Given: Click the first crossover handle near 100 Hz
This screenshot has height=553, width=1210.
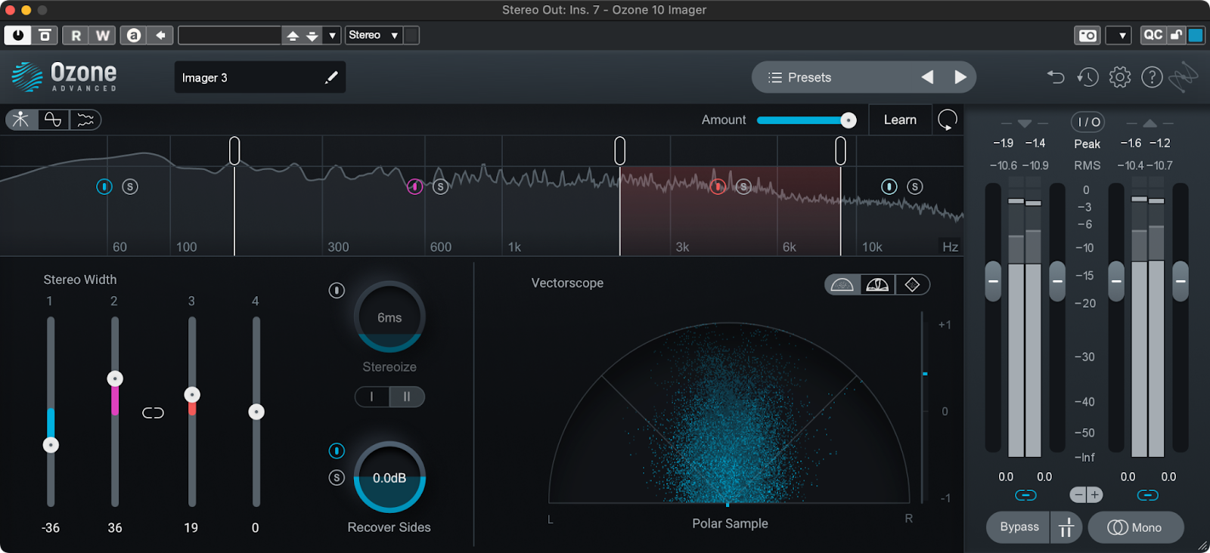Looking at the screenshot, I should point(234,151).
